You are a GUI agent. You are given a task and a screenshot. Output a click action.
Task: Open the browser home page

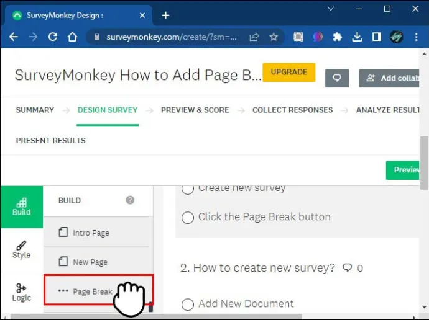pyautogui.click(x=73, y=37)
